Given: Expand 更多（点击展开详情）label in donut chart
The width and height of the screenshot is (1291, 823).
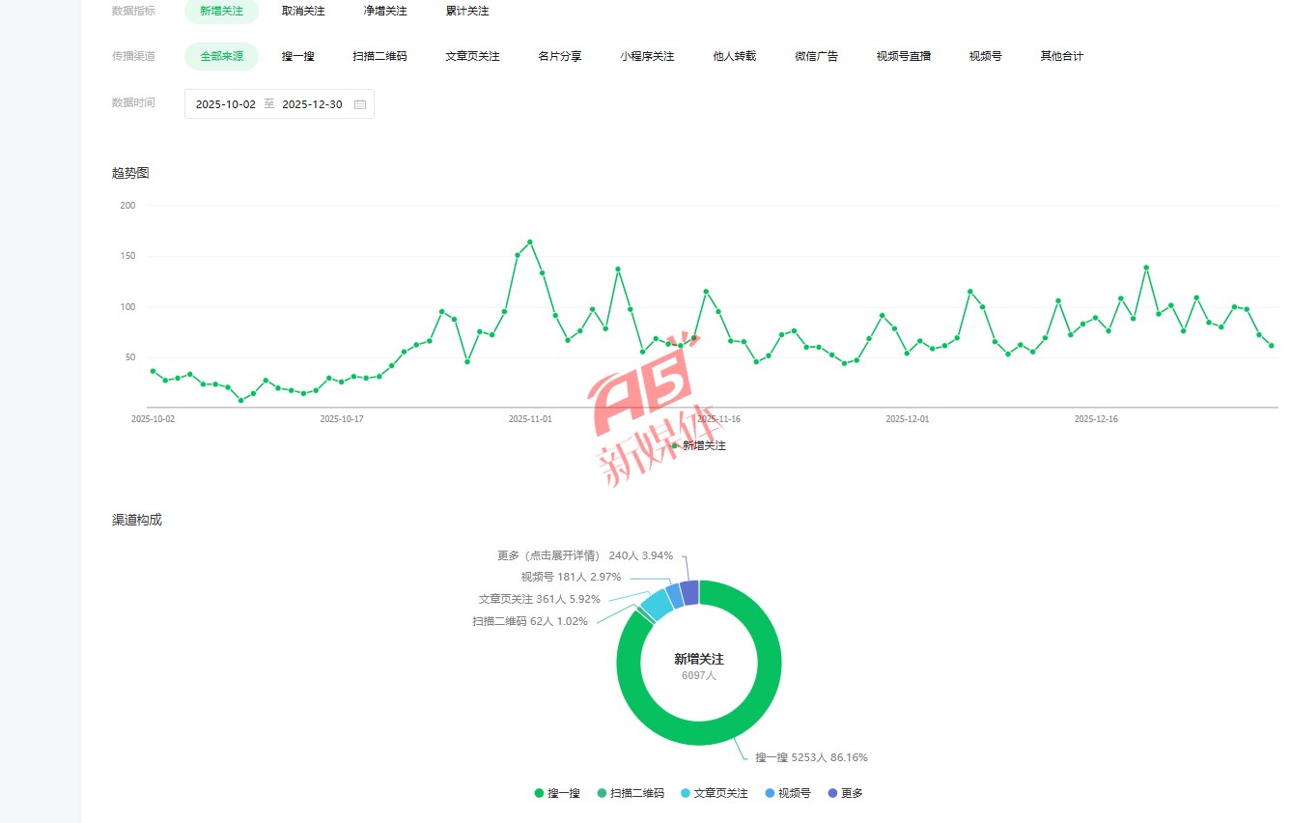Looking at the screenshot, I should tap(548, 555).
